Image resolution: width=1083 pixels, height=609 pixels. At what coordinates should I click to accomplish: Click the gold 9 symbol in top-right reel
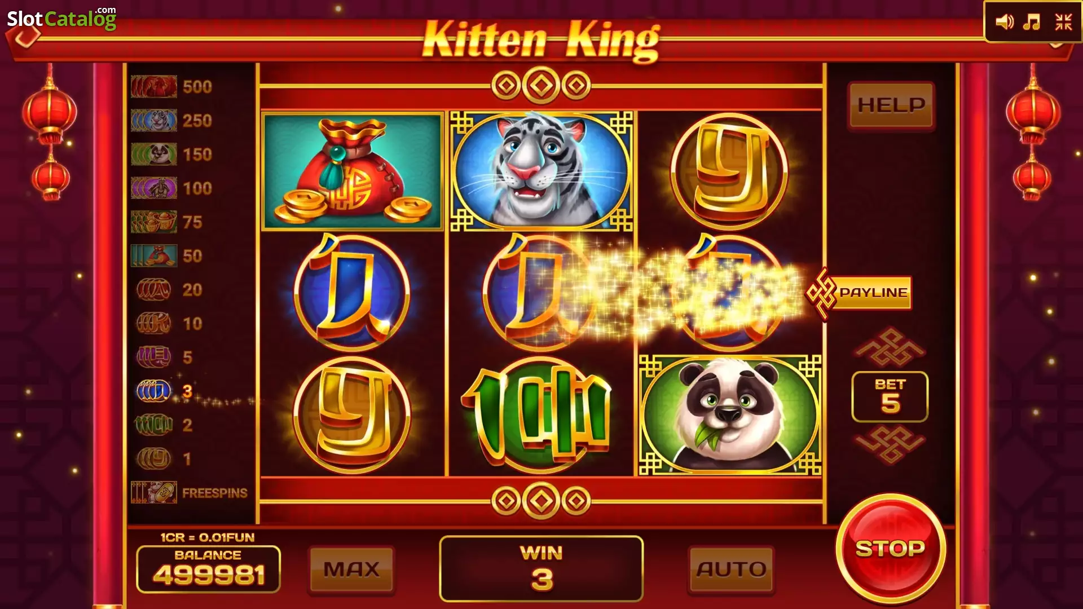coord(729,171)
